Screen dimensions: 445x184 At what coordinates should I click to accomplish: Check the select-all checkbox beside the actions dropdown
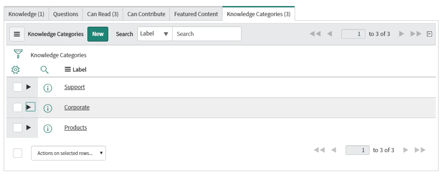[x=18, y=153]
